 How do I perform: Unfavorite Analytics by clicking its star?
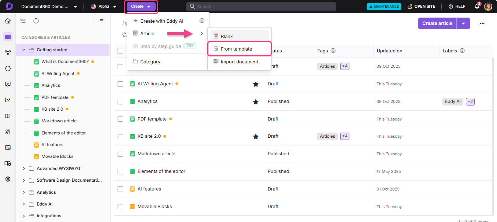[x=256, y=101]
